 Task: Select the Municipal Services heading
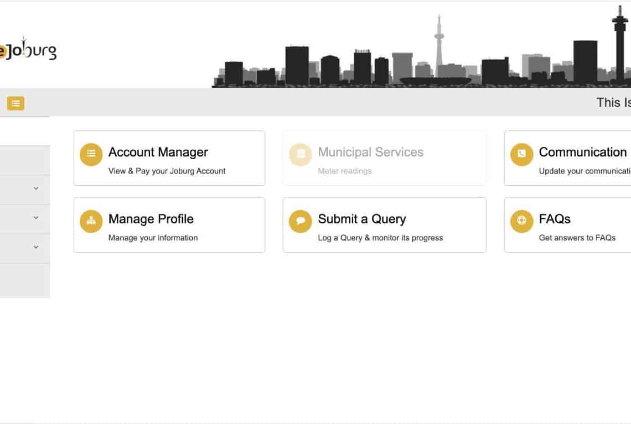371,152
